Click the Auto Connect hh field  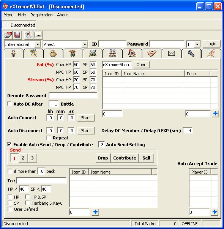point(50,118)
